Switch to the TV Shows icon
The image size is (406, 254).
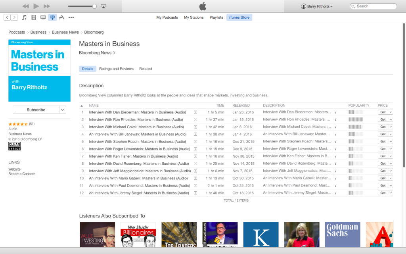click(43, 17)
